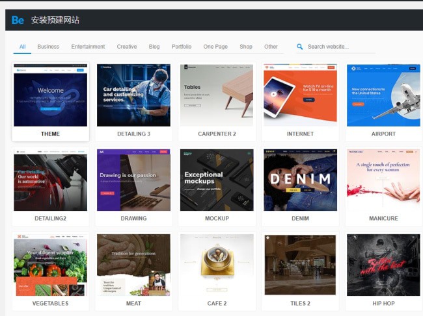Switch to the Shop tab
This screenshot has width=423, height=316.
pyautogui.click(x=246, y=47)
